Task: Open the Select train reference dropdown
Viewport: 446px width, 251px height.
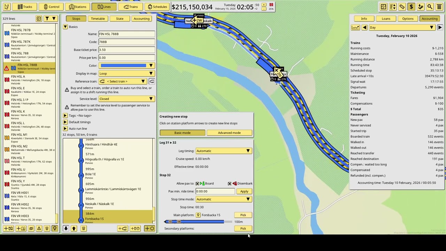Action: (122, 81)
